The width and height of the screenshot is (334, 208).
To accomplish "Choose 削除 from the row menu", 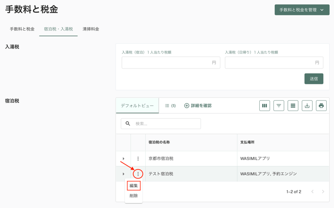I will point(134,196).
